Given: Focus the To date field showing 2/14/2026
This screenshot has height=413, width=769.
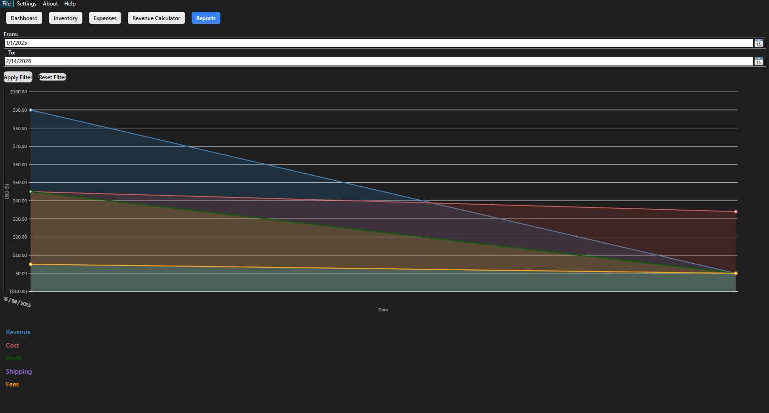Looking at the screenshot, I should 379,61.
